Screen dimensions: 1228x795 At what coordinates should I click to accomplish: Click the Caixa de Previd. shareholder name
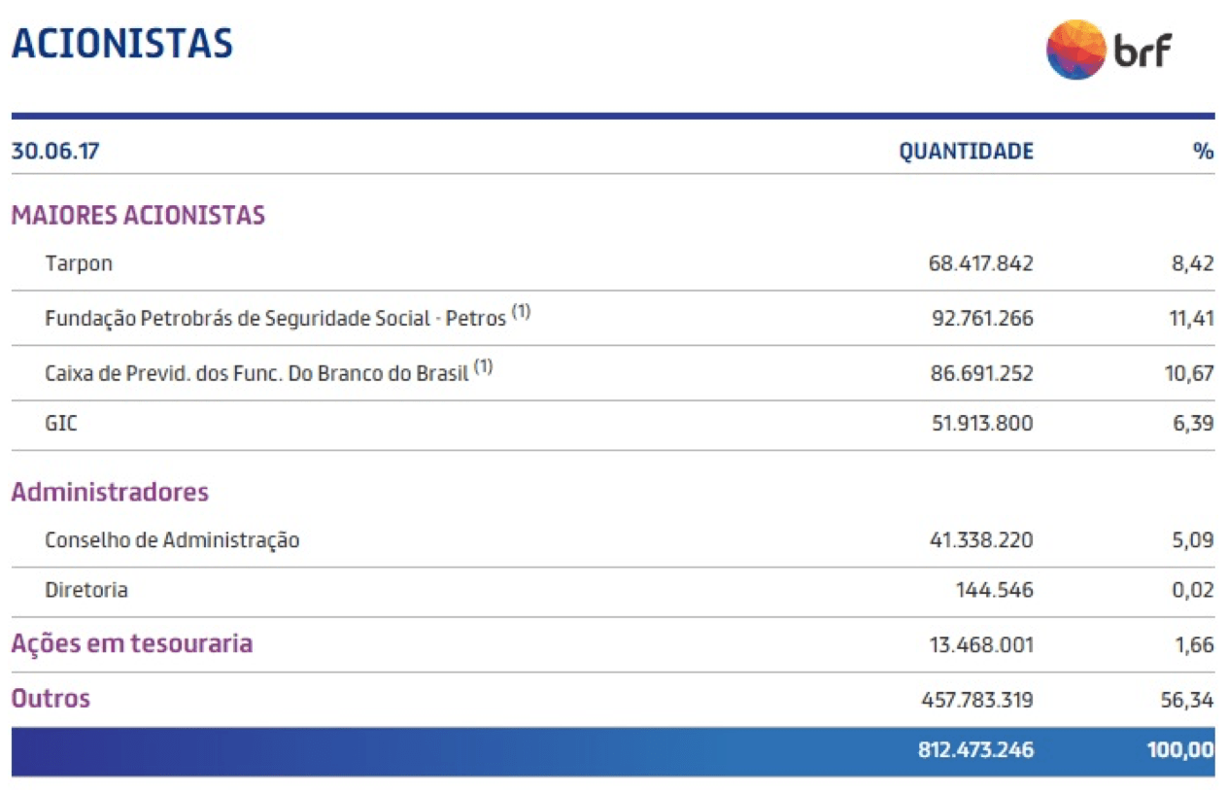click(x=269, y=372)
